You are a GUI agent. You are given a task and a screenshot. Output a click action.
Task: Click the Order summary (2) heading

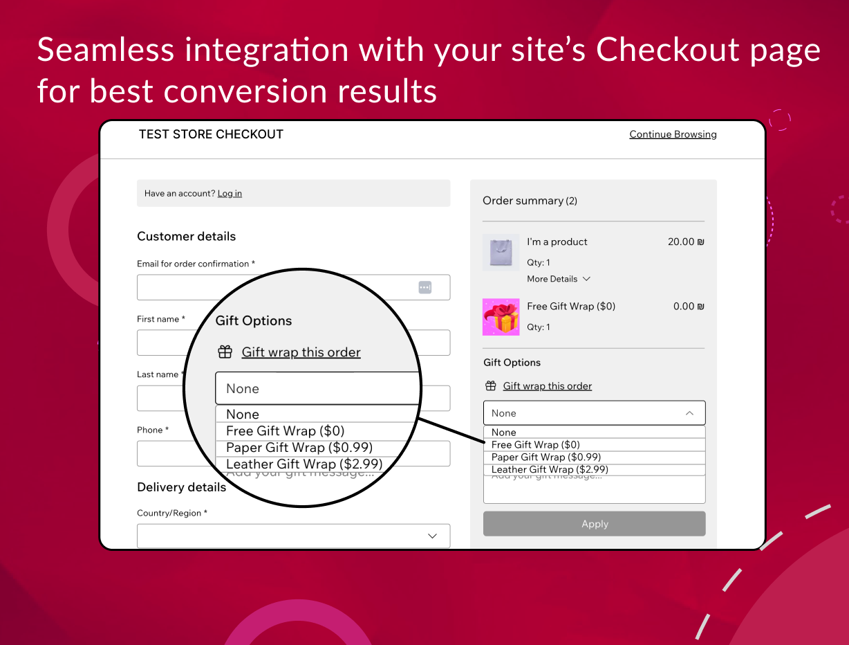(530, 201)
